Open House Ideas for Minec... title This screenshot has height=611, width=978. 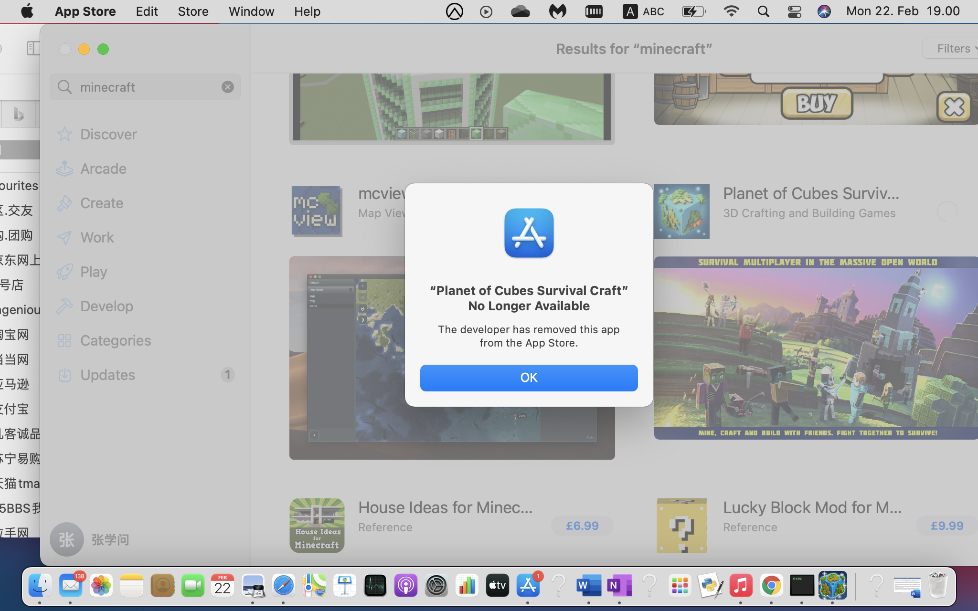(x=446, y=507)
